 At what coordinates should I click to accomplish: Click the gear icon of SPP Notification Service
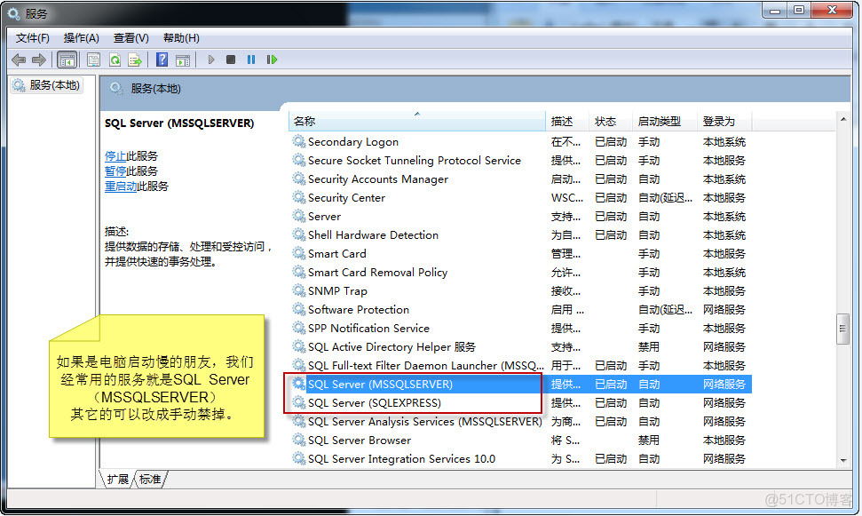click(x=299, y=328)
